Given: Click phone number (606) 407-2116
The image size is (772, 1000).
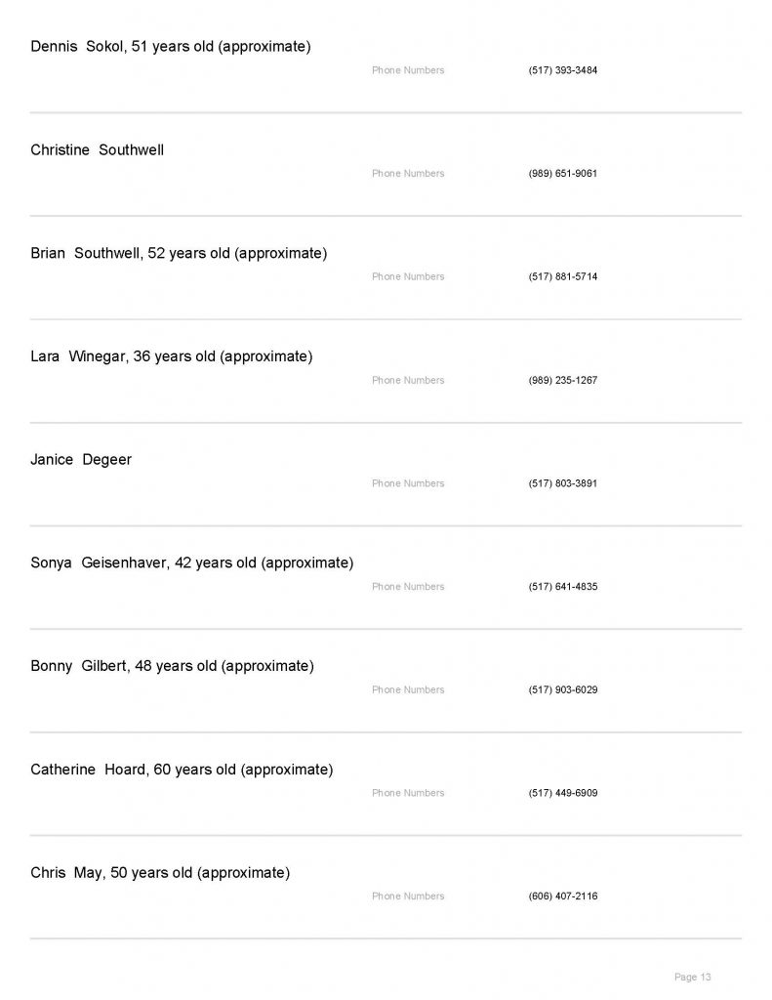Looking at the screenshot, I should [x=562, y=896].
